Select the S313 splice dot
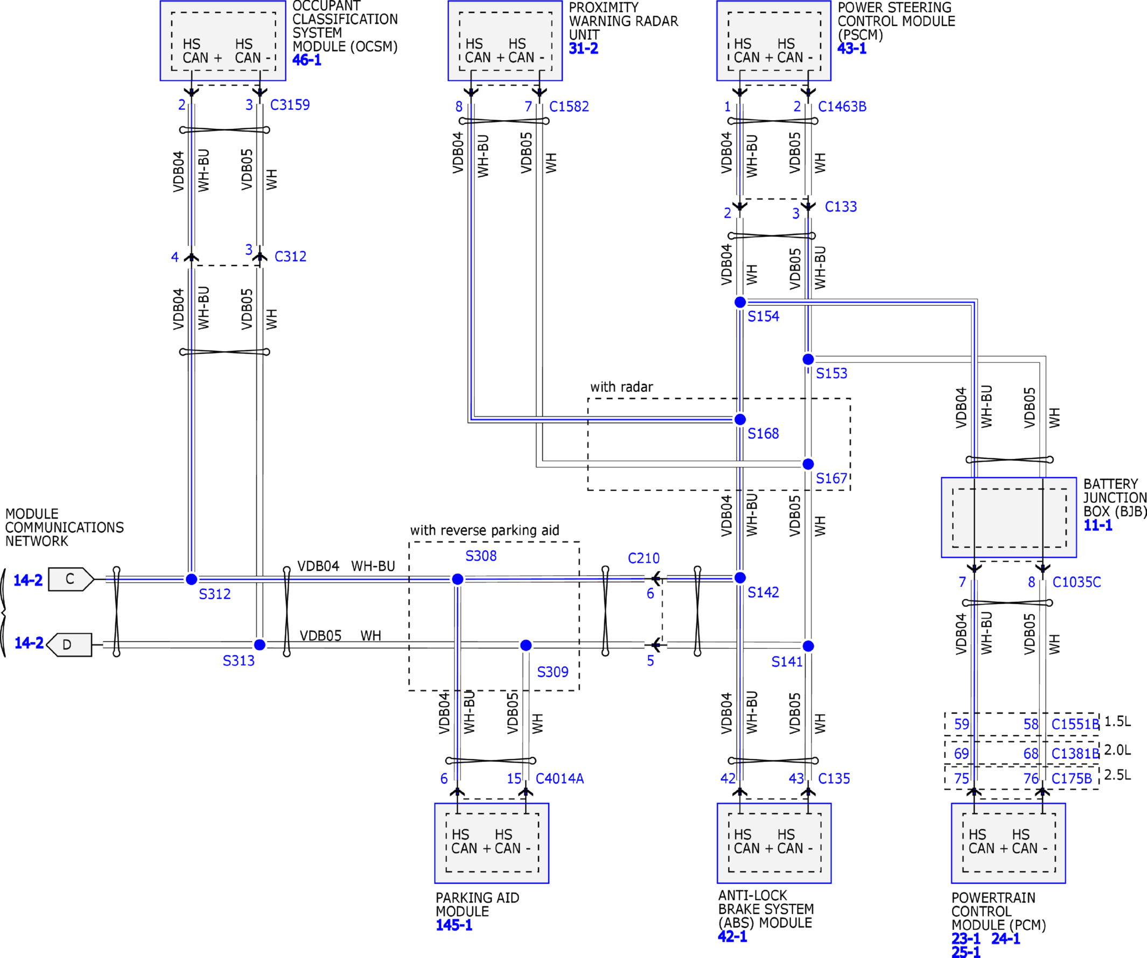Image resolution: width=1147 pixels, height=958 pixels. (260, 645)
